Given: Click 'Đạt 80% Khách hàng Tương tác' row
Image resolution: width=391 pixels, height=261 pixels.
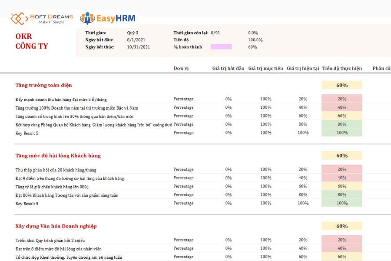Looking at the screenshot, I should (67, 195).
